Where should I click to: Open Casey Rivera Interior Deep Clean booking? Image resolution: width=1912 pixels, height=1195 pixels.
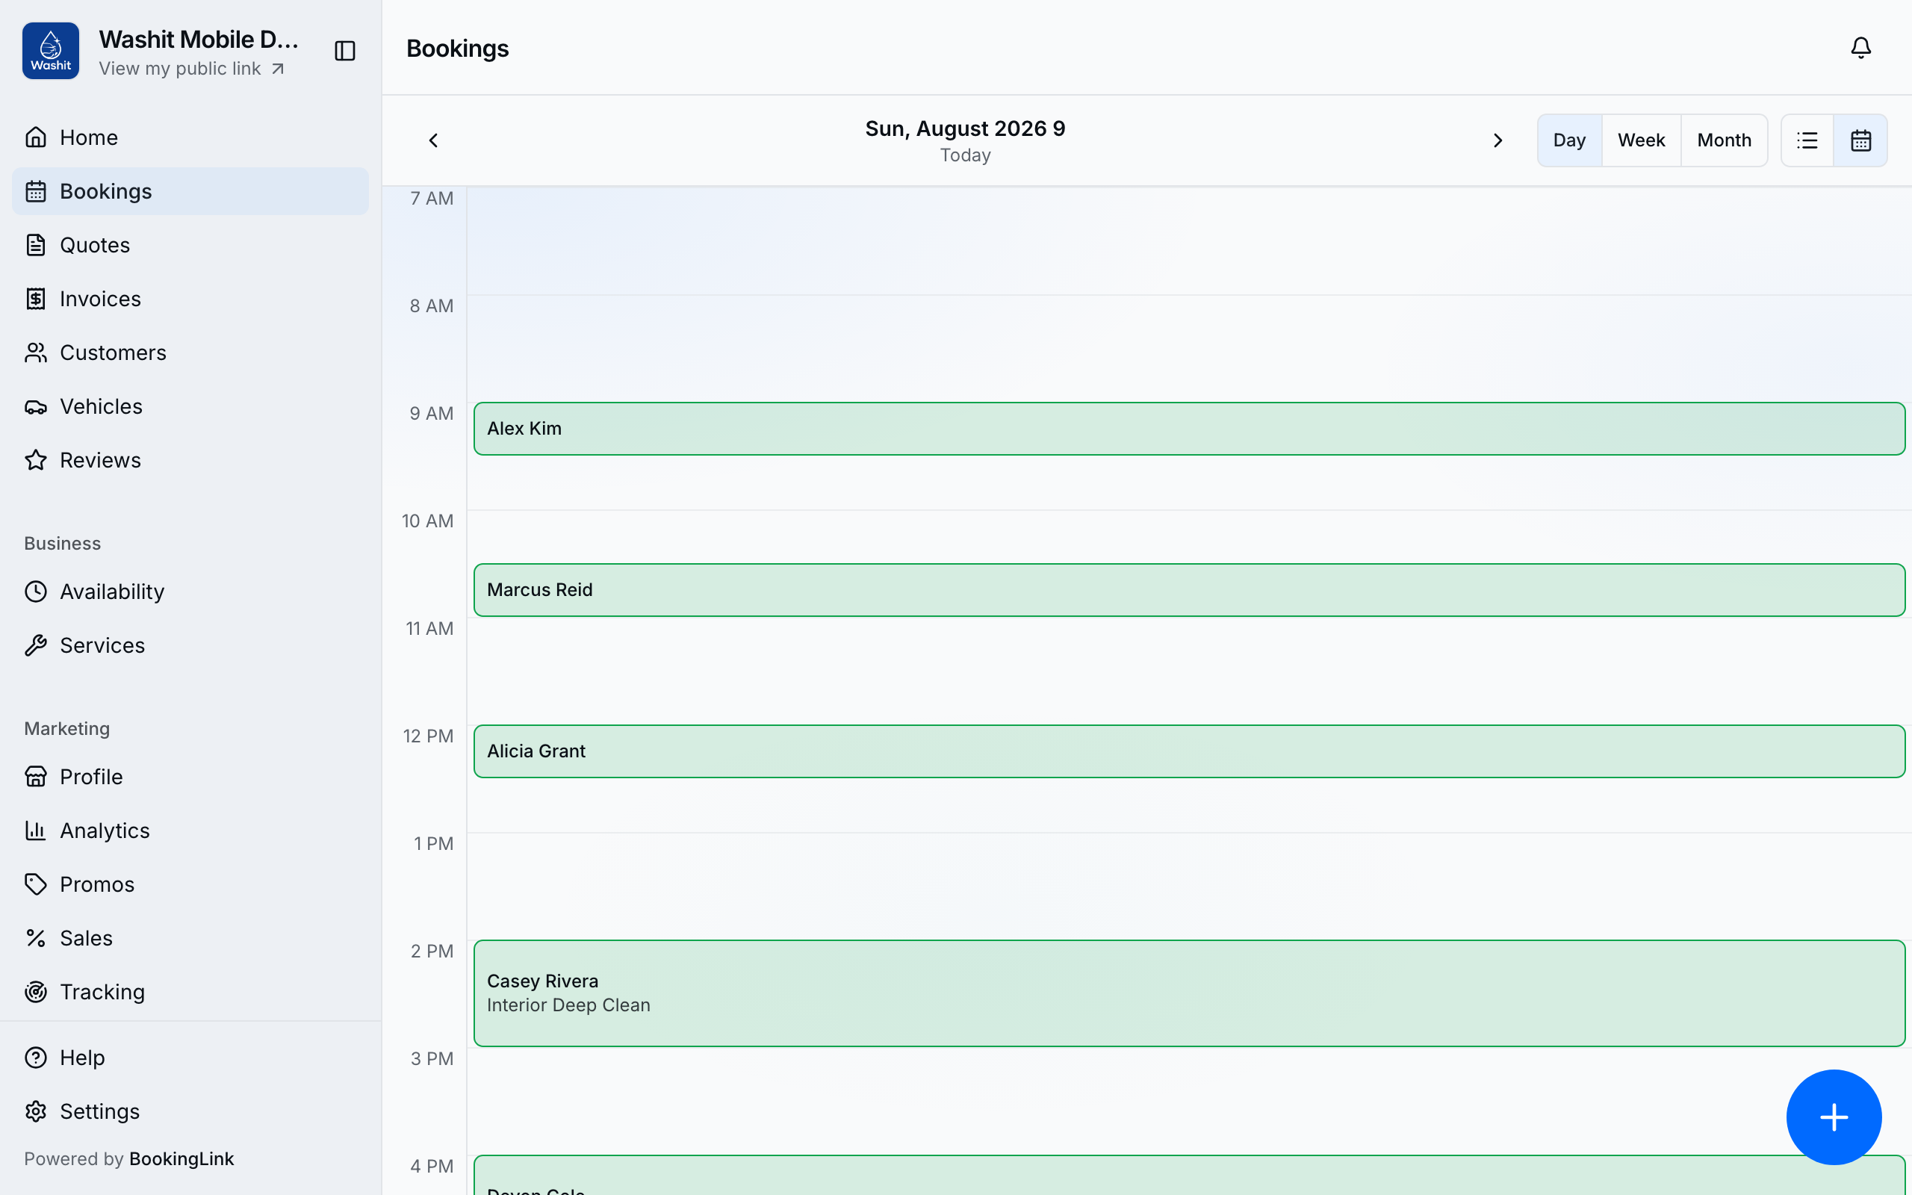tap(1189, 993)
